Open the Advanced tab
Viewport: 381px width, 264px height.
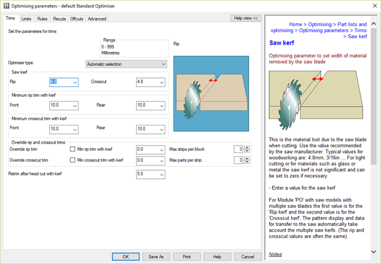[x=97, y=19]
